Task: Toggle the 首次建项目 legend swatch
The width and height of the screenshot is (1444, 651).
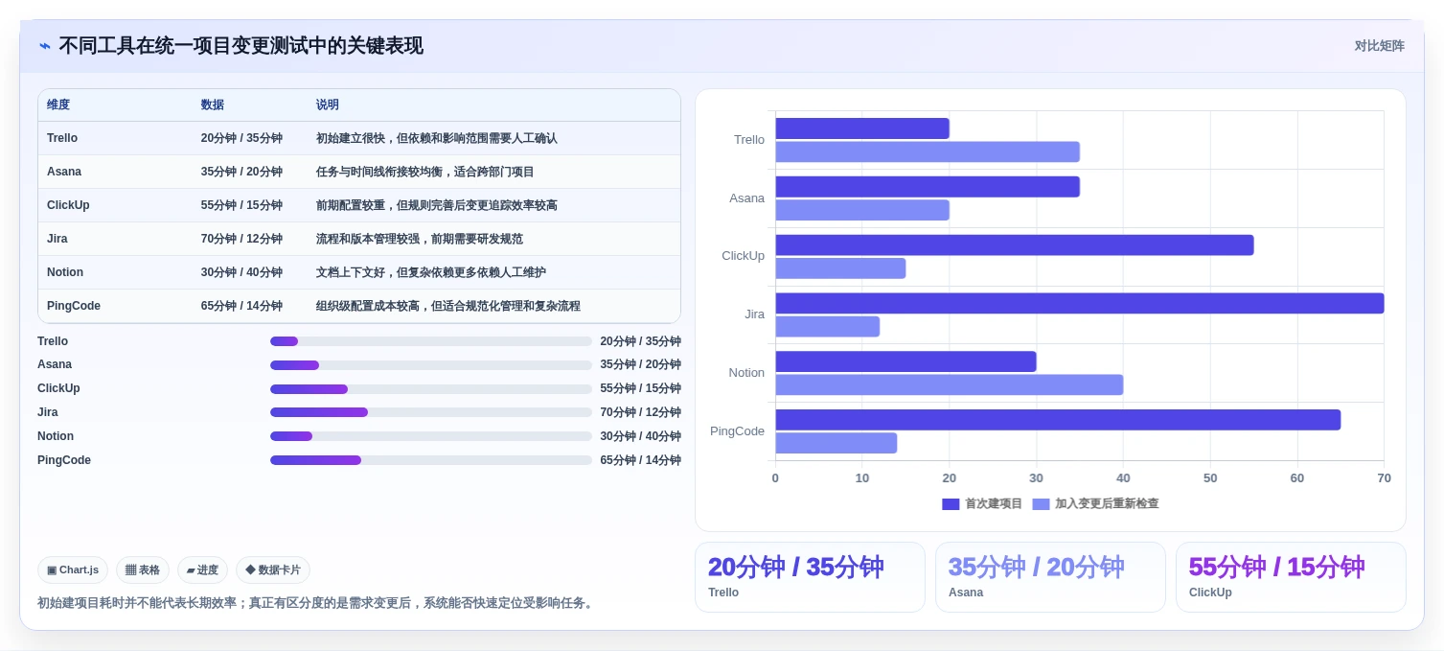Action: 951,504
